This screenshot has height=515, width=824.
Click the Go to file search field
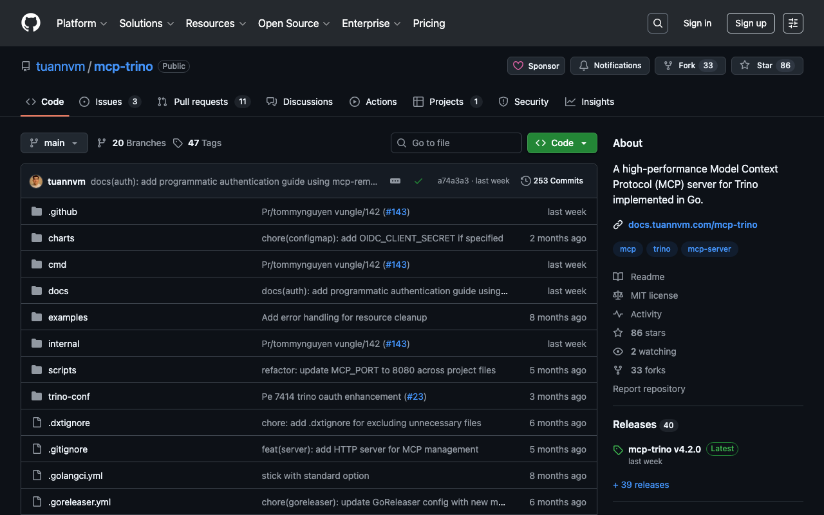click(x=456, y=143)
